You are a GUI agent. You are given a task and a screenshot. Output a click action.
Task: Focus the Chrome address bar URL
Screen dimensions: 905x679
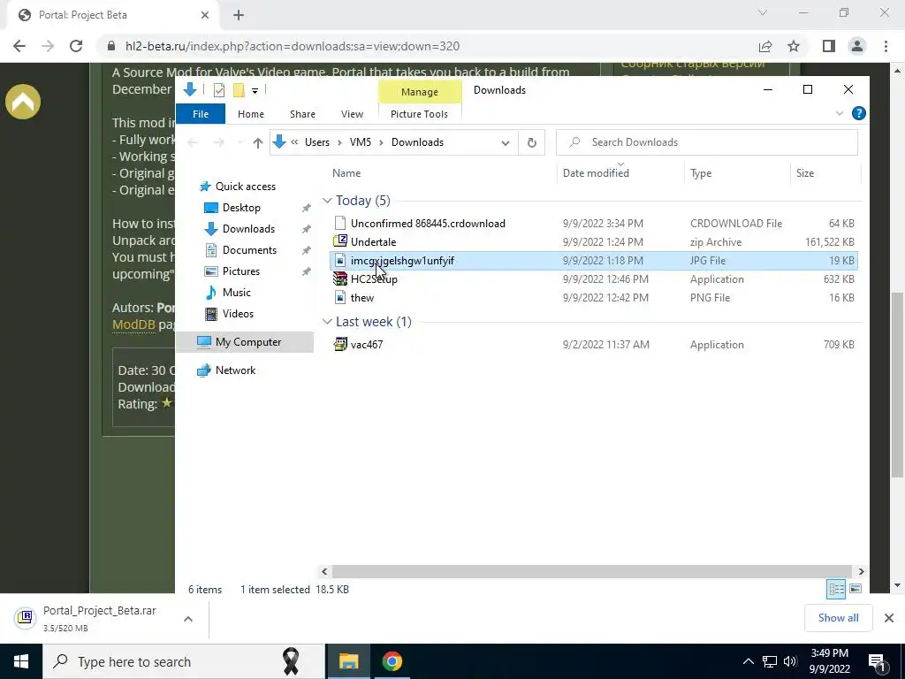click(292, 46)
